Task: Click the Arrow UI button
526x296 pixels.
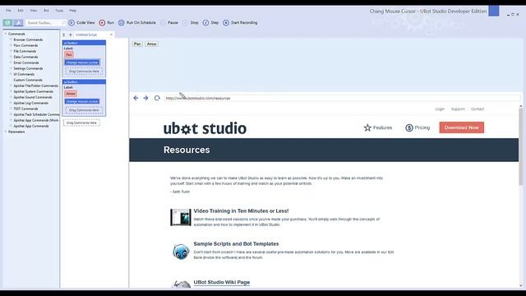Action: click(x=151, y=44)
